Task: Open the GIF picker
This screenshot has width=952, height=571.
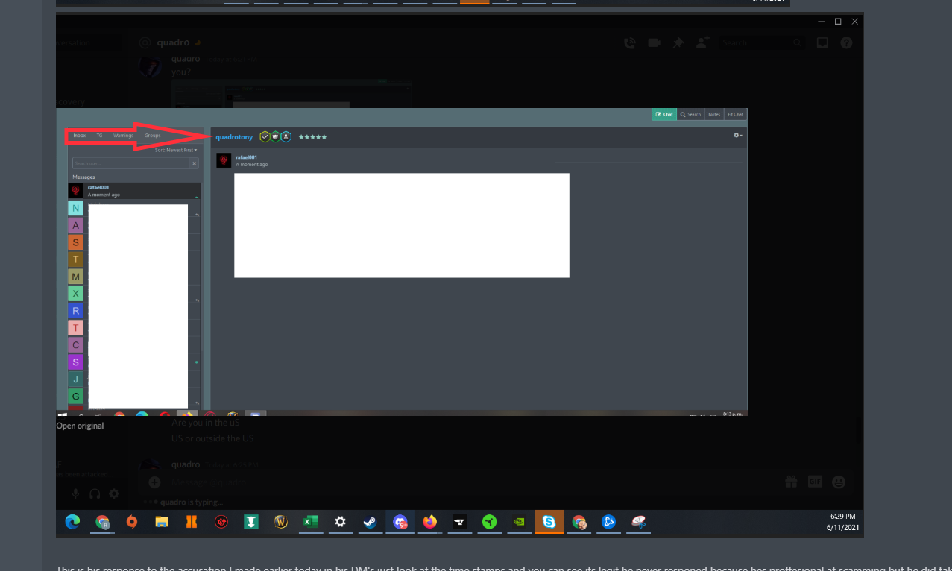Action: point(815,482)
